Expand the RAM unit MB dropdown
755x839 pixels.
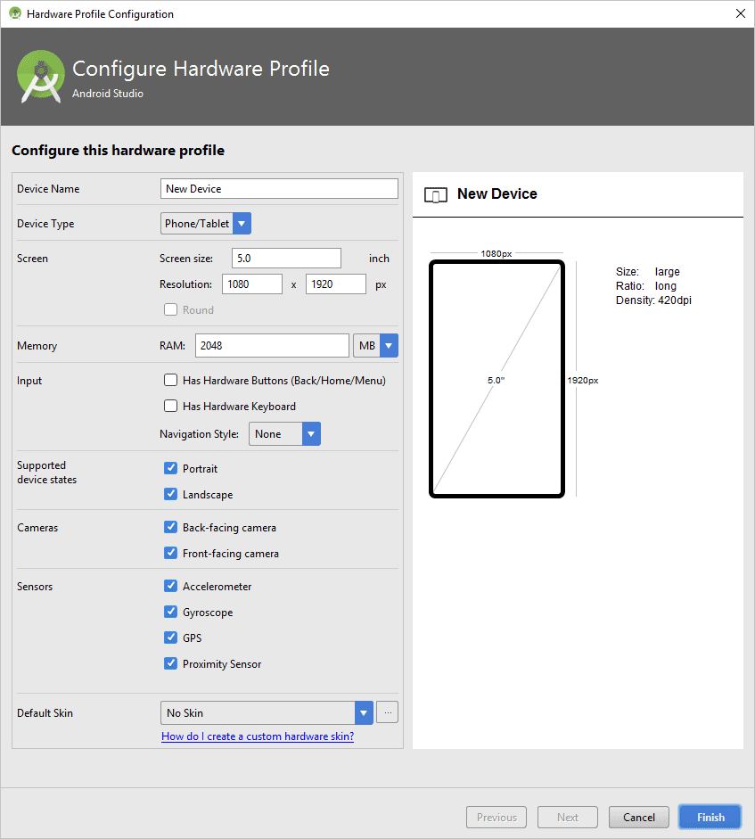pyautogui.click(x=389, y=345)
